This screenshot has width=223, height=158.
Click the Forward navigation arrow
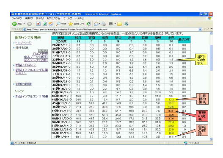click(x=29, y=24)
